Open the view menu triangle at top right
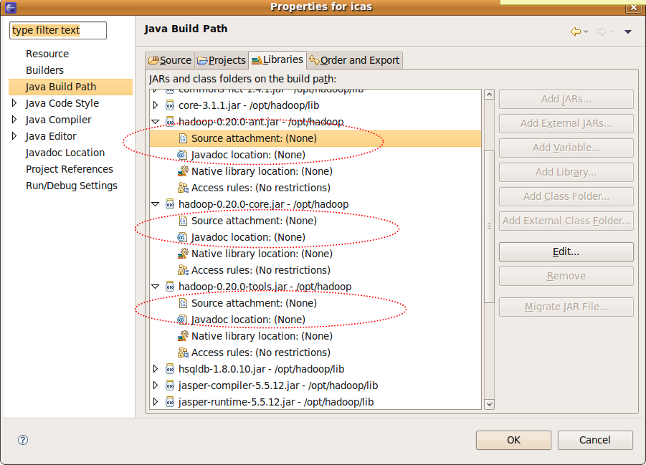 click(x=628, y=32)
